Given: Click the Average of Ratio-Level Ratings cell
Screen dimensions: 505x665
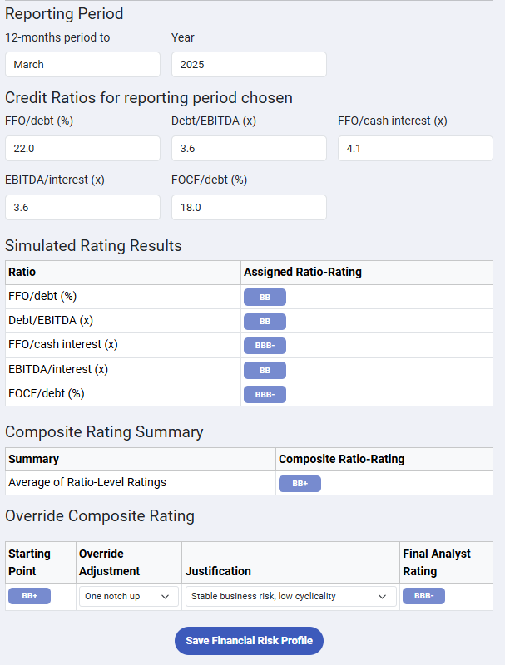Looking at the screenshot, I should click(87, 482).
